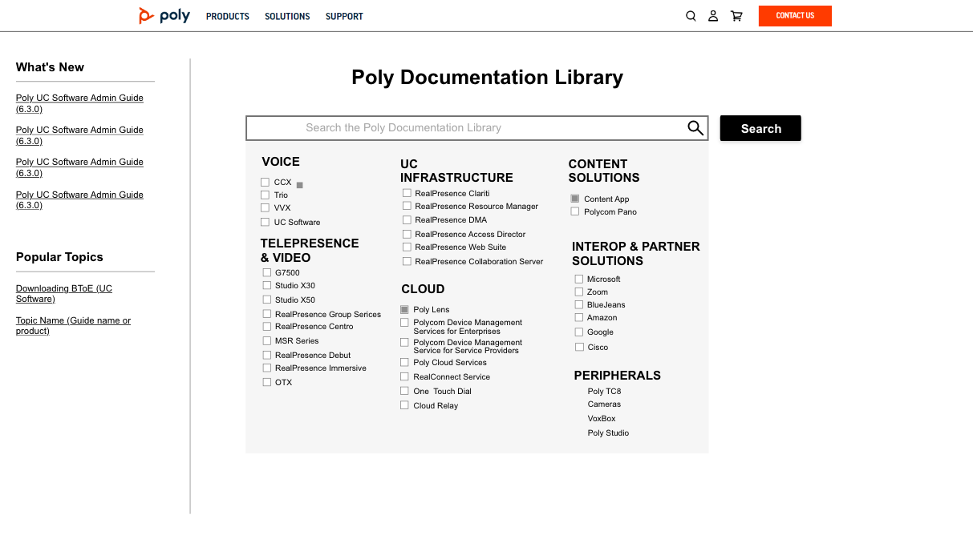Click the CONTACT US button
This screenshot has height=543, width=973.
tap(795, 16)
